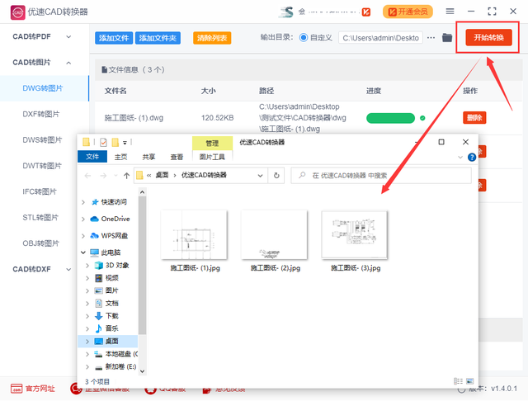The image size is (528, 401).
Task: Click the 视频 film icon
Action: (99, 278)
